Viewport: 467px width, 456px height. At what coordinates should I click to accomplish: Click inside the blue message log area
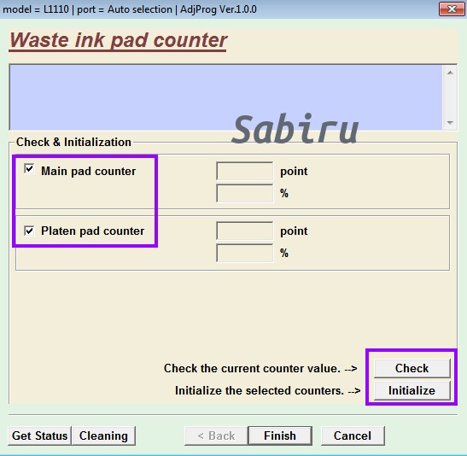226,97
